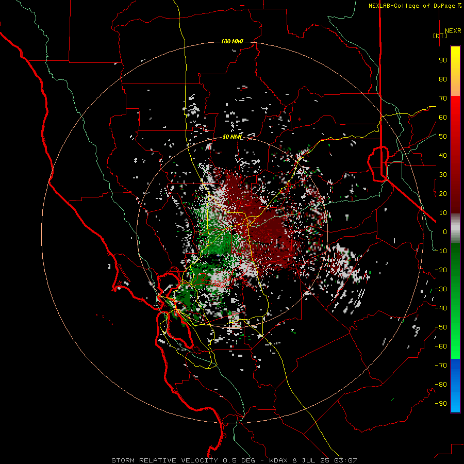The height and width of the screenshot is (464, 464).
Task: Click the 40 value on velocity scale
Action: [x=443, y=156]
